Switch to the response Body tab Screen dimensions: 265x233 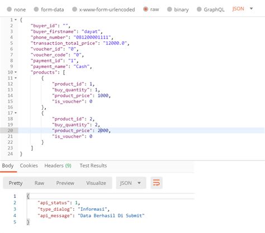coord(8,166)
